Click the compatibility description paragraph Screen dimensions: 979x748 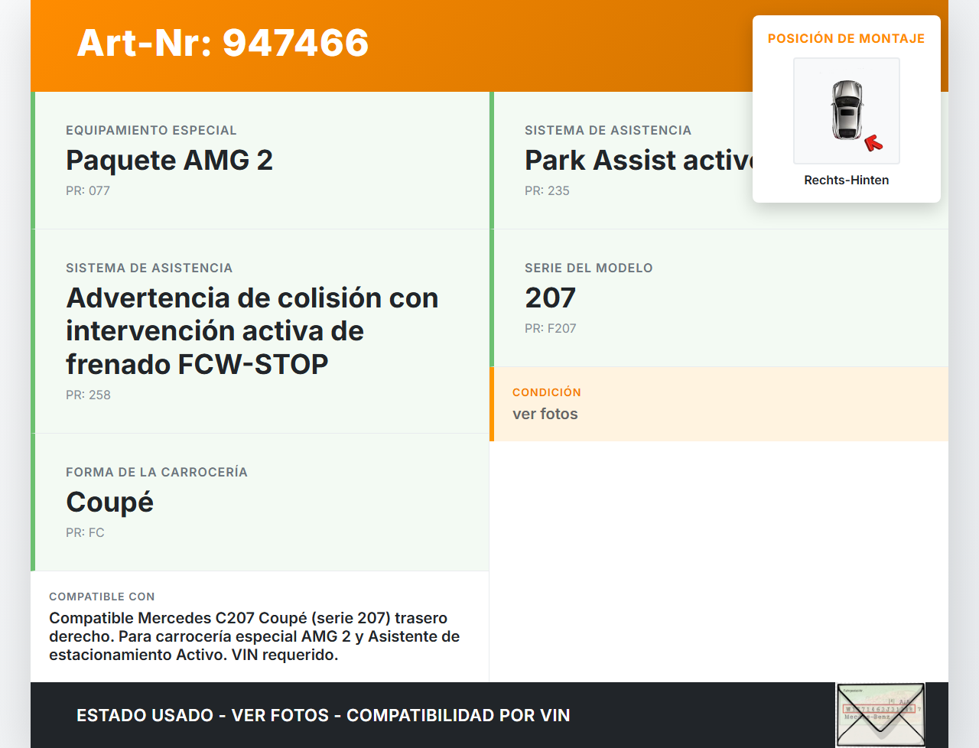tap(254, 636)
